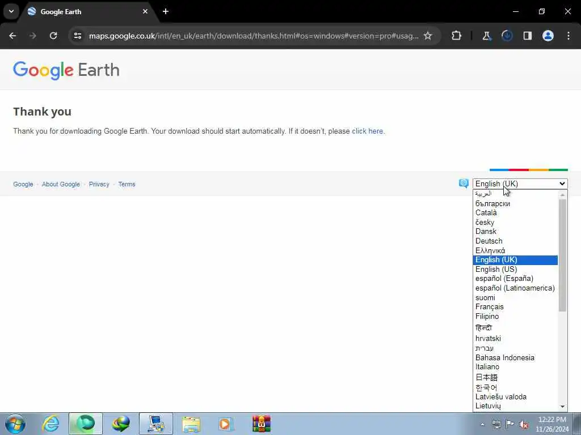The width and height of the screenshot is (581, 435).
Task: Close the Google Earth tab
Action: (145, 11)
